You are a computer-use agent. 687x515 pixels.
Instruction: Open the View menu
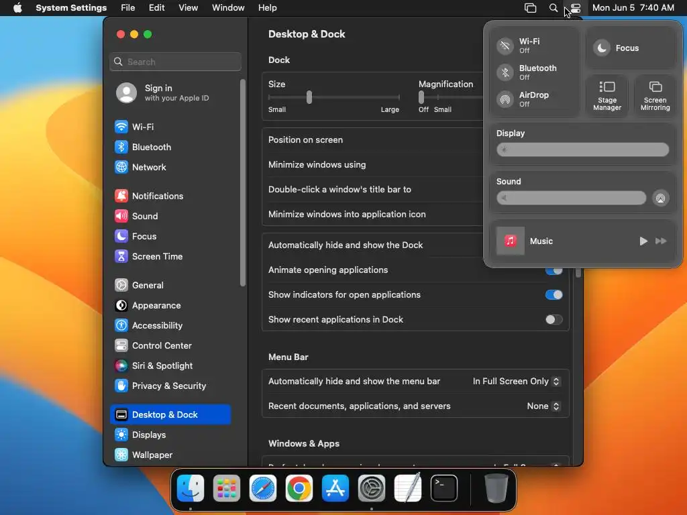click(188, 8)
